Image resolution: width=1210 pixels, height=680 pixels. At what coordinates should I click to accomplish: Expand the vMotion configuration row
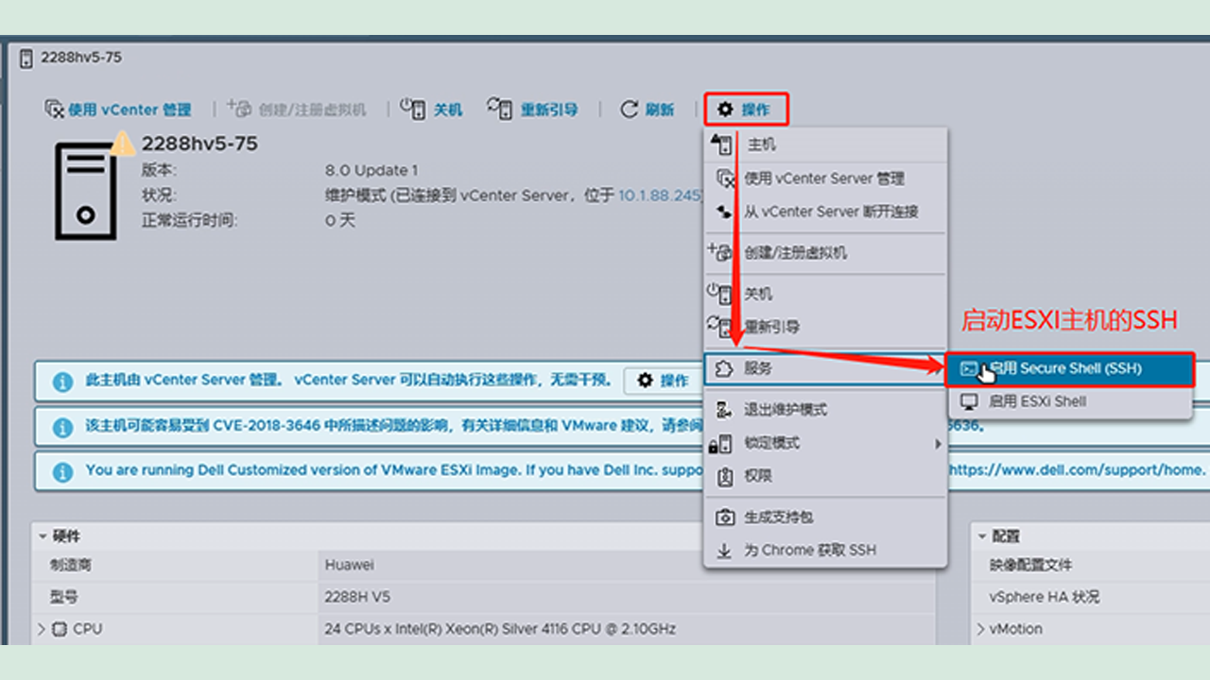pos(981,629)
